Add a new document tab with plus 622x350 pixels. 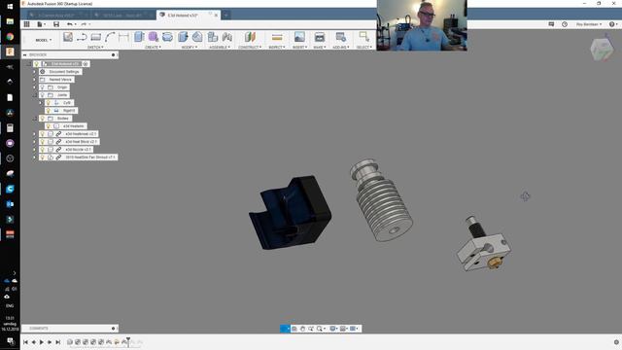click(225, 16)
